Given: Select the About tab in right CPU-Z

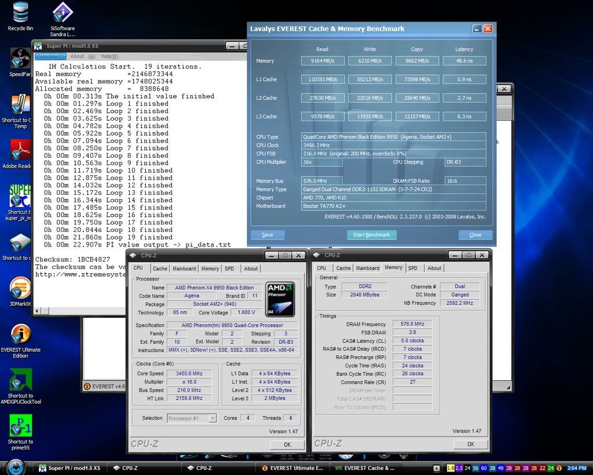Looking at the screenshot, I should [434, 268].
